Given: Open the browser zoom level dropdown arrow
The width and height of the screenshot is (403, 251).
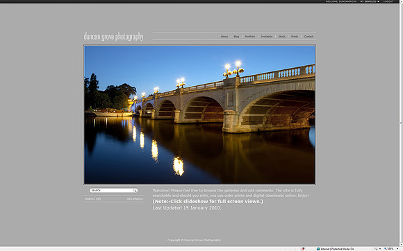Looking at the screenshot, I should pyautogui.click(x=397, y=249).
